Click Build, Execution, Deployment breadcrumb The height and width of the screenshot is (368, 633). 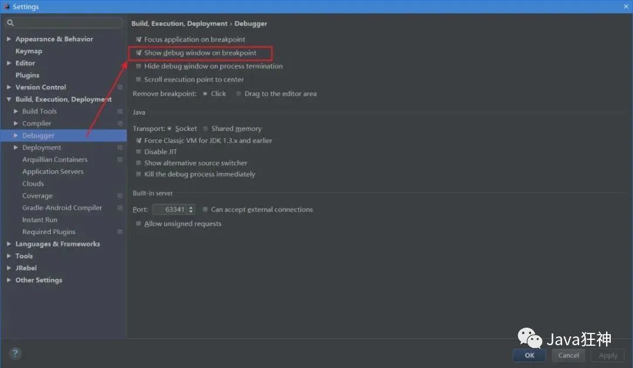(179, 23)
